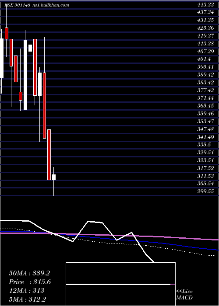Select the 323.51 price value

(205, 160)
